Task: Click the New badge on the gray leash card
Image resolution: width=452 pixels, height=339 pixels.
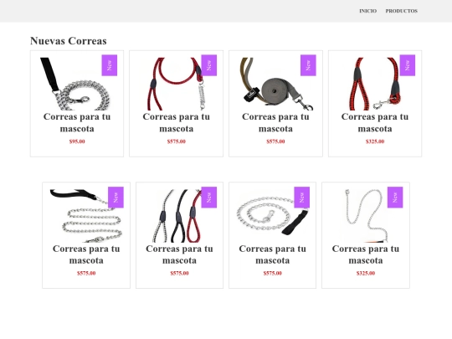Action: coord(308,65)
